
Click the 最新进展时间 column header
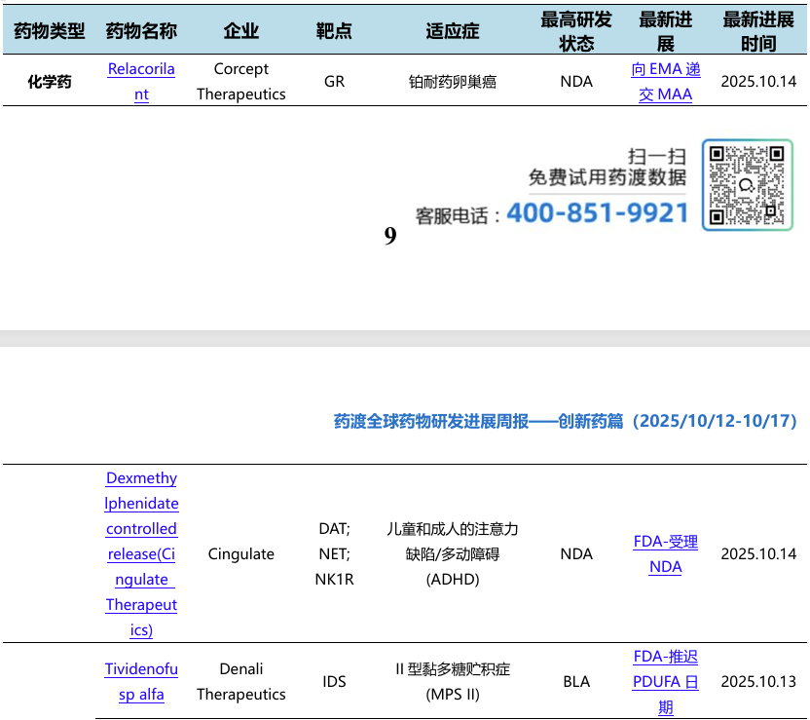coord(758,31)
